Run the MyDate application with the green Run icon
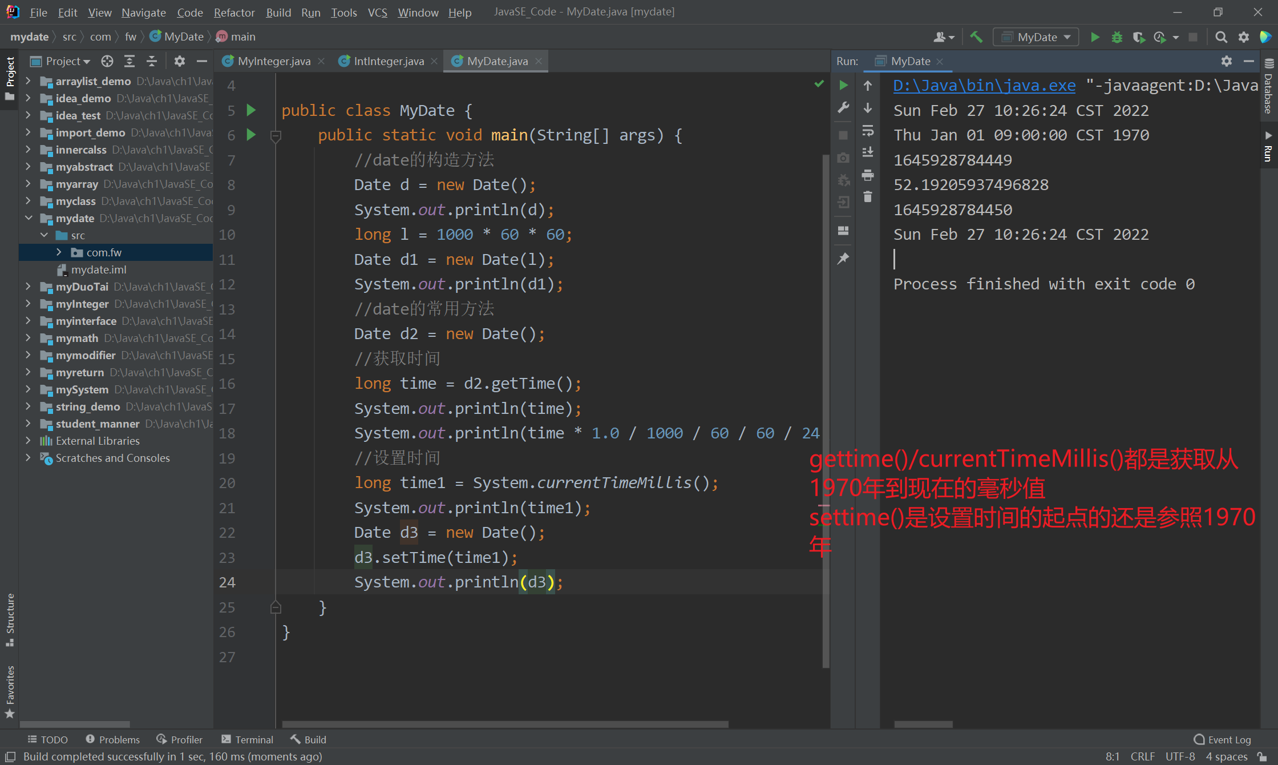This screenshot has height=765, width=1278. [x=1094, y=37]
